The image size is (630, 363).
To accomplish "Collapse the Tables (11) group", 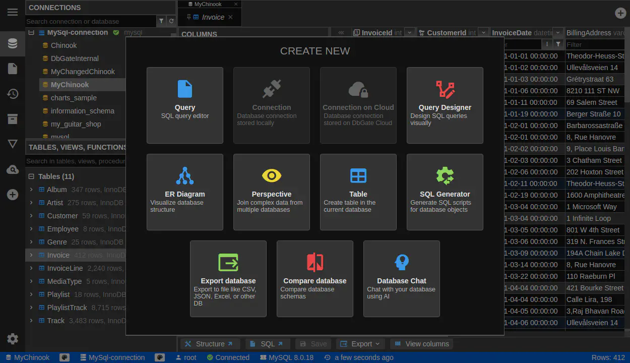I will click(31, 176).
